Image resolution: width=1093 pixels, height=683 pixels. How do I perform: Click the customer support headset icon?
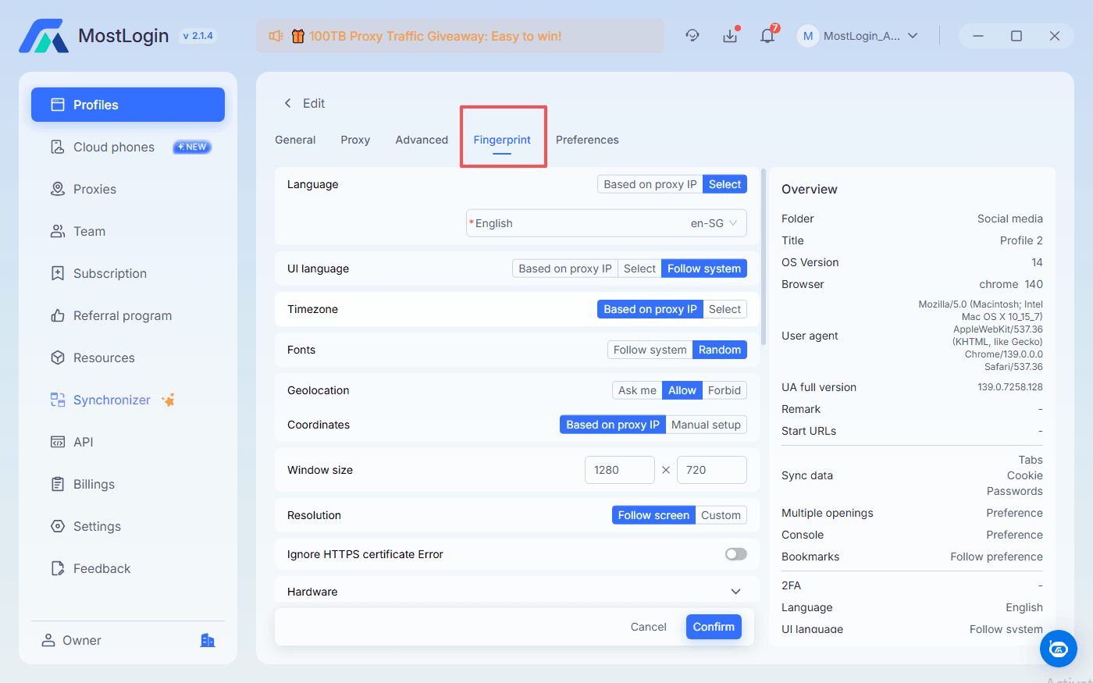click(x=692, y=35)
